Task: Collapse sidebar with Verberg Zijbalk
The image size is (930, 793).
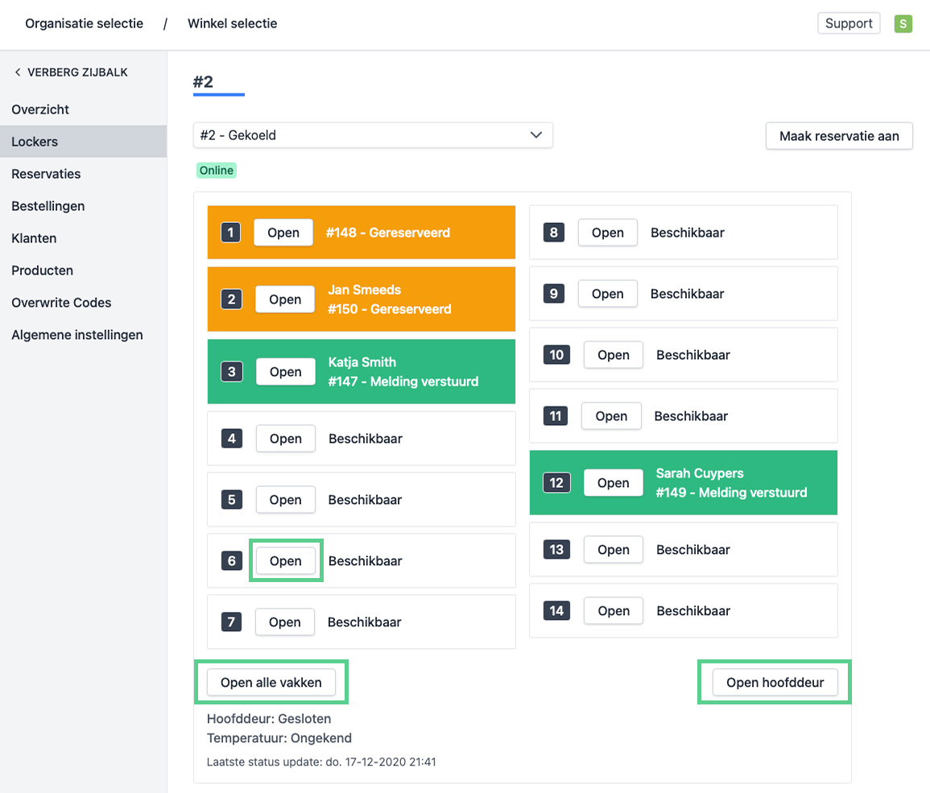Action: click(x=71, y=72)
